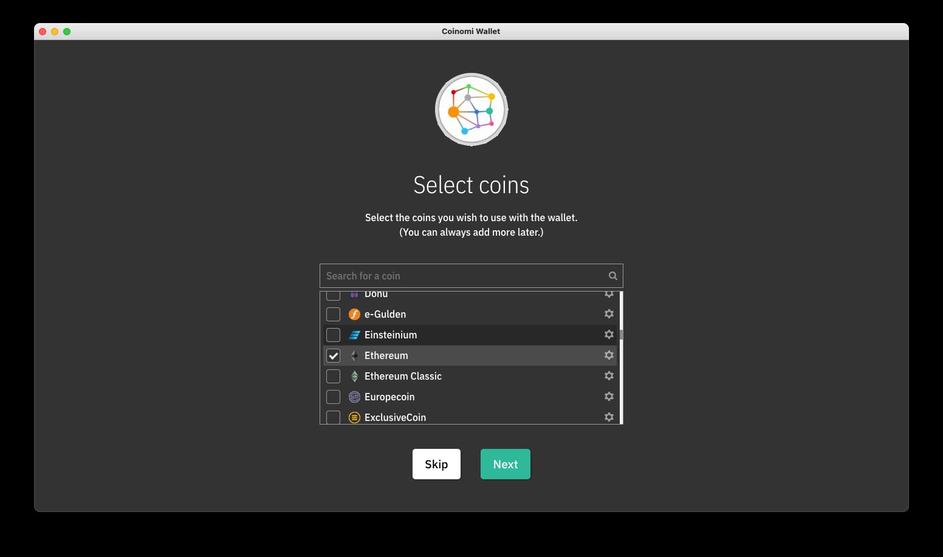Open settings gear for e-Gulden

[x=609, y=314]
